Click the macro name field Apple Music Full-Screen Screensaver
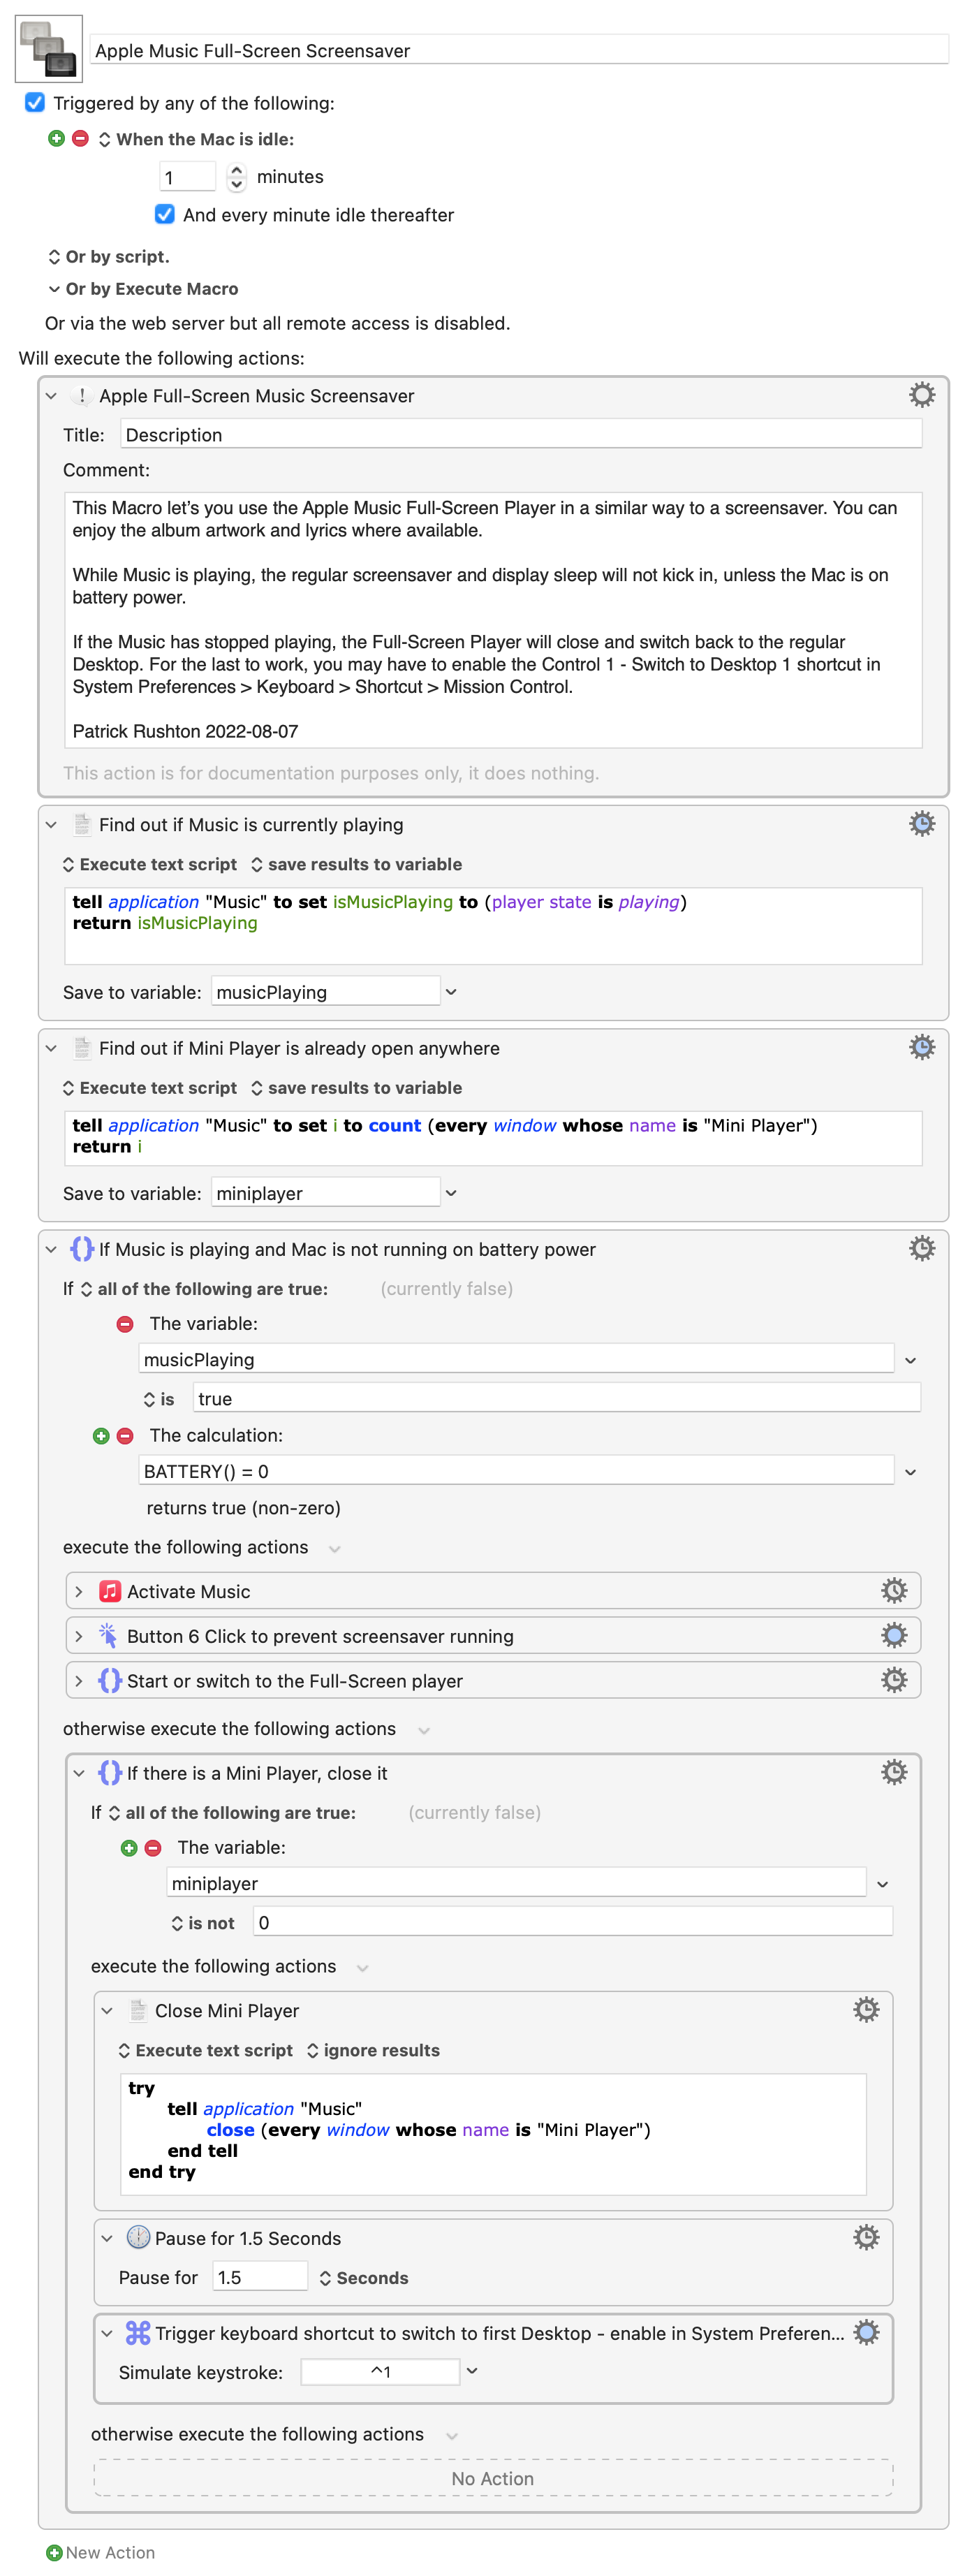This screenshot has width=965, height=2576. coord(518,50)
